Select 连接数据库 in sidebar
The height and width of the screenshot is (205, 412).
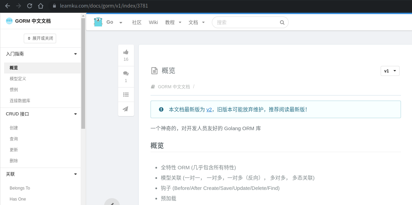[20, 101]
